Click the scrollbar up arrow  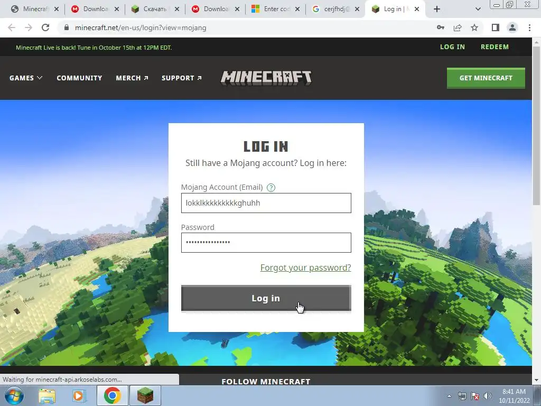point(537,42)
